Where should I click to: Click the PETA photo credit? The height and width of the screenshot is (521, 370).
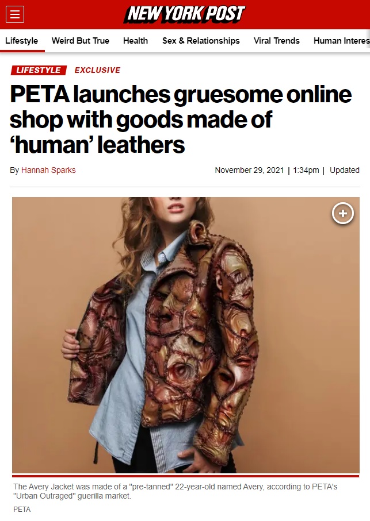pyautogui.click(x=22, y=510)
